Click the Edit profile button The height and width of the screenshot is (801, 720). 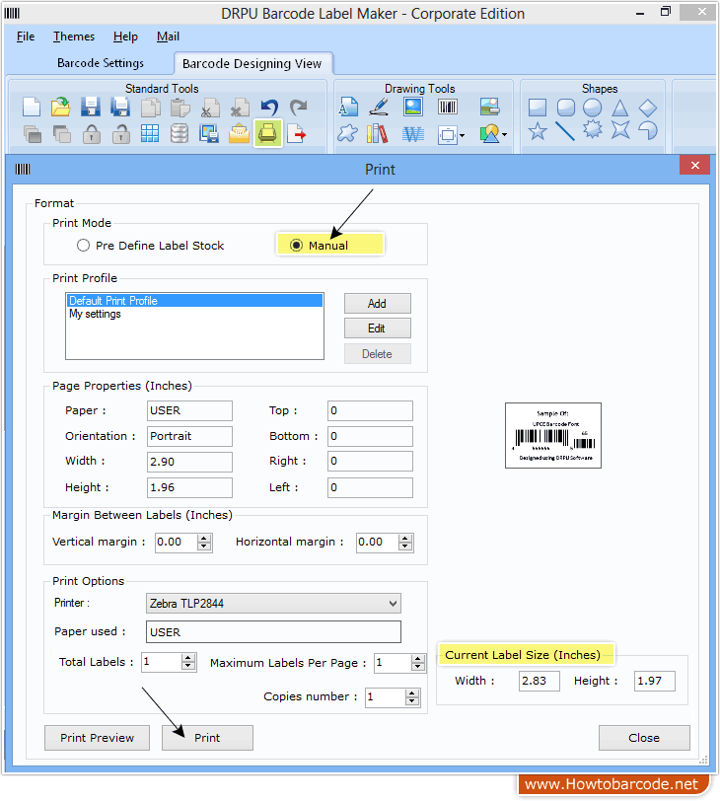(x=378, y=328)
